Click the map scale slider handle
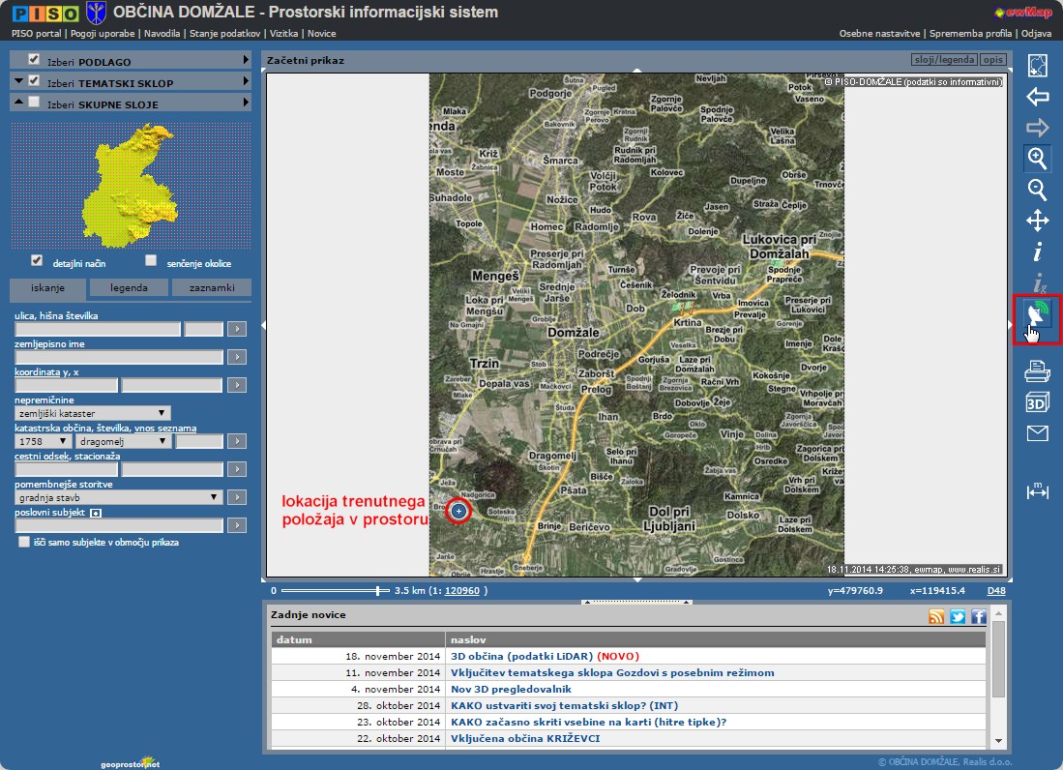This screenshot has width=1063, height=770. tap(378, 590)
